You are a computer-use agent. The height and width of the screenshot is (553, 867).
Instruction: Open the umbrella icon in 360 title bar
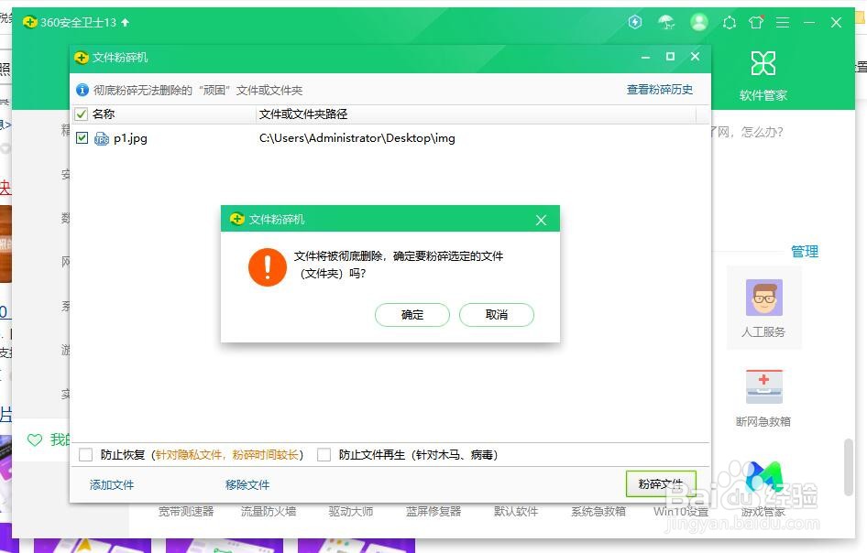click(667, 22)
